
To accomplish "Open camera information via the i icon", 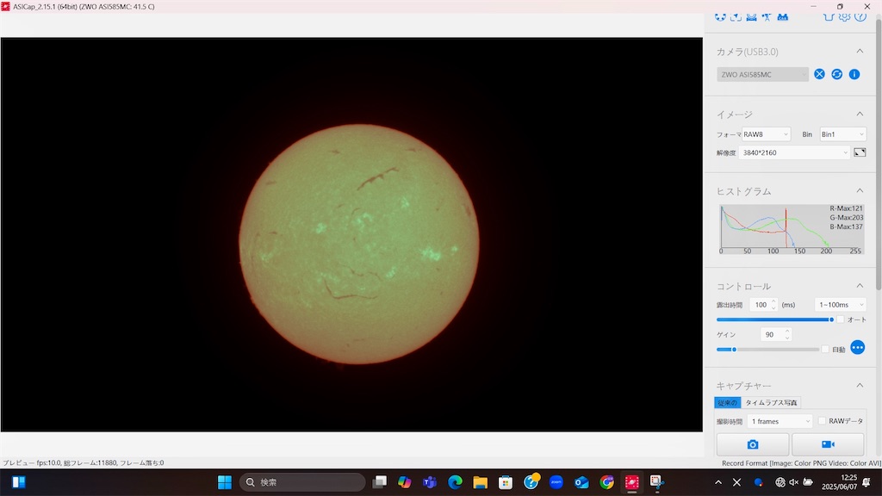I will click(854, 74).
